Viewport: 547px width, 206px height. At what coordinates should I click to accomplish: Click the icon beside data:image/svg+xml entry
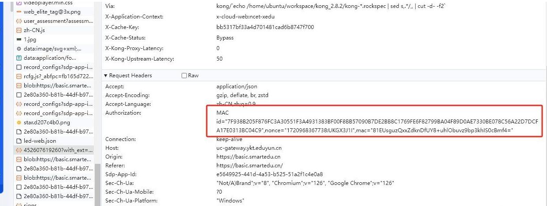coord(19,49)
